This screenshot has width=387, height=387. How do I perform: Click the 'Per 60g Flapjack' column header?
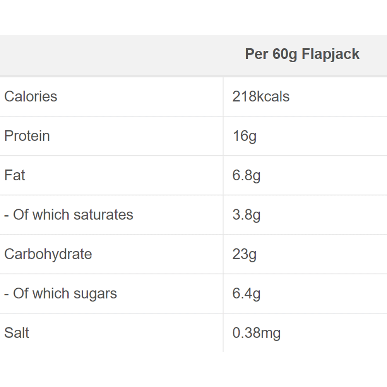pyautogui.click(x=302, y=54)
